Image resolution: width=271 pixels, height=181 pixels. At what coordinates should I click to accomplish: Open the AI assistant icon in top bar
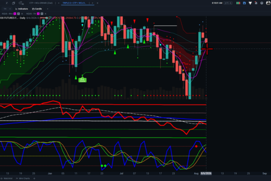[21, 3]
